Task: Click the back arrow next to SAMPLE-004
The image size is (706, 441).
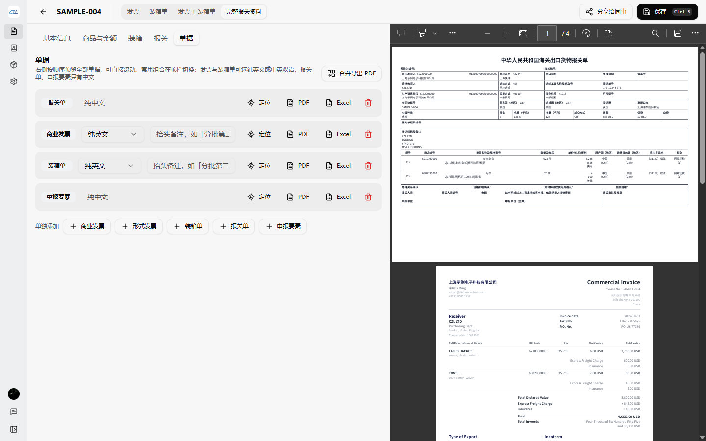Action: (x=43, y=12)
